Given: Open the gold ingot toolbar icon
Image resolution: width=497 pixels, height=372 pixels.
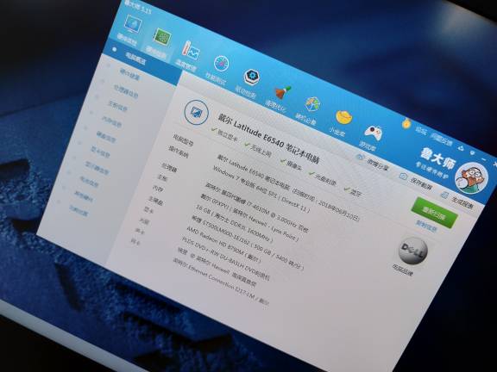Looking at the screenshot, I should (343, 117).
